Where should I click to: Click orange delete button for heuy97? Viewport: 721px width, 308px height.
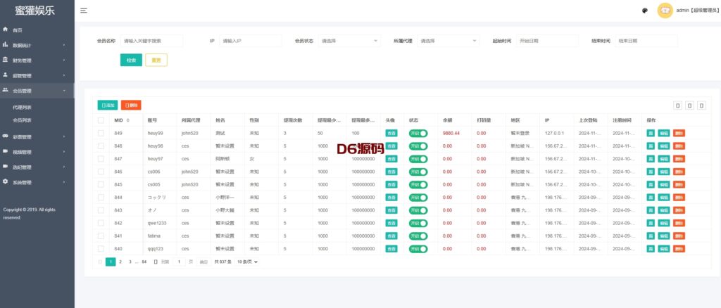pyautogui.click(x=679, y=159)
